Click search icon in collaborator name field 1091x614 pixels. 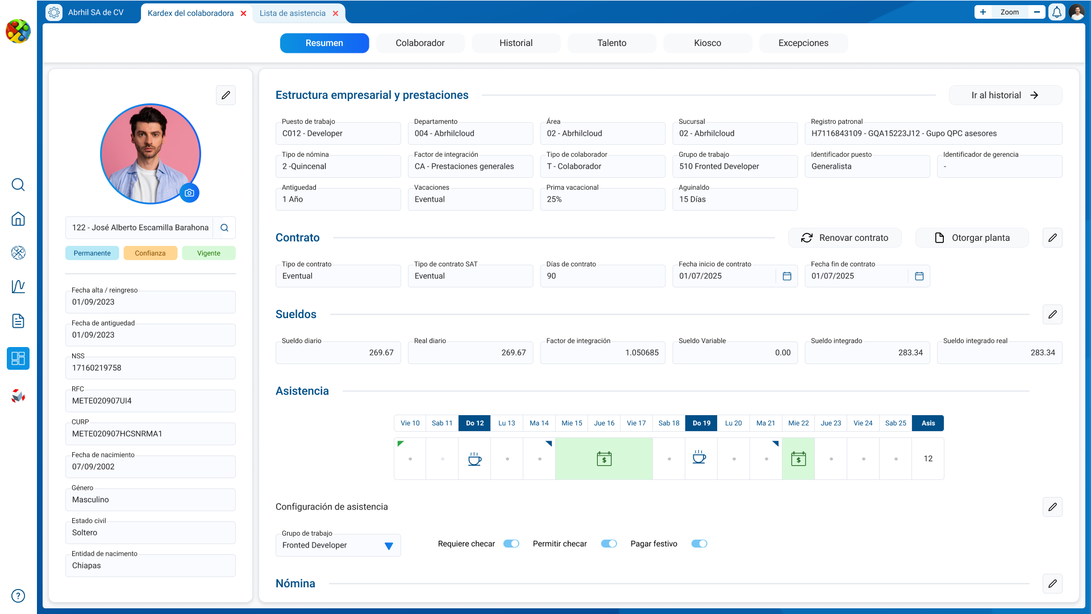[x=224, y=228]
